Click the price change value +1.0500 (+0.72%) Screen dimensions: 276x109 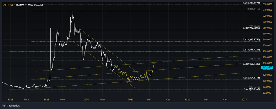(x=34, y=5)
